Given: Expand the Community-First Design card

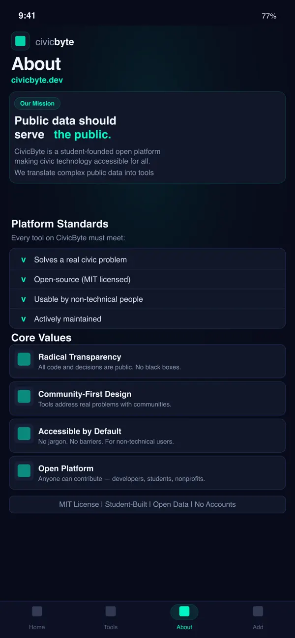Looking at the screenshot, I should click(147, 398).
